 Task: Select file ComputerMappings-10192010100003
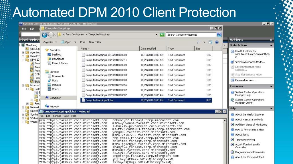106,55
